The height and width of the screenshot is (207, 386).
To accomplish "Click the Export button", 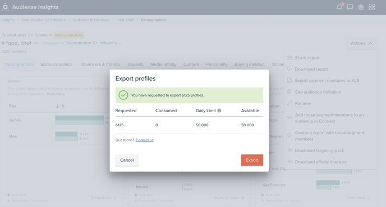I will [252, 160].
